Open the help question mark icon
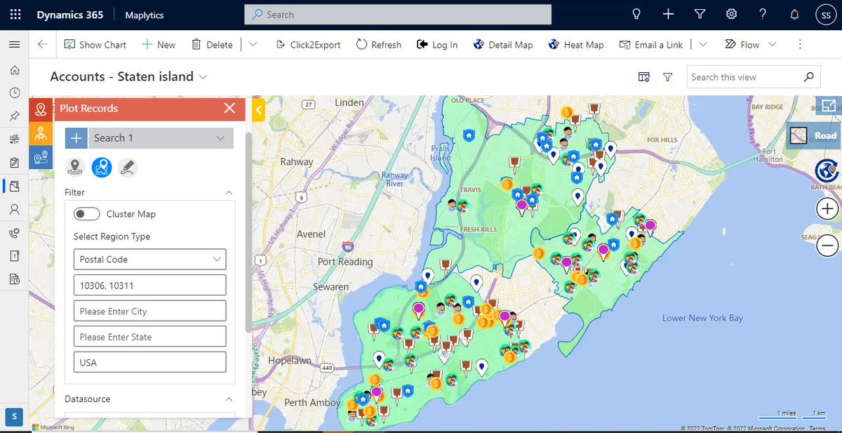Viewport: 842px width, 433px height. click(x=763, y=14)
